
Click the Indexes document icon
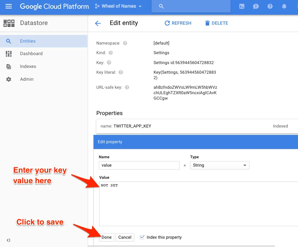coord(9,67)
